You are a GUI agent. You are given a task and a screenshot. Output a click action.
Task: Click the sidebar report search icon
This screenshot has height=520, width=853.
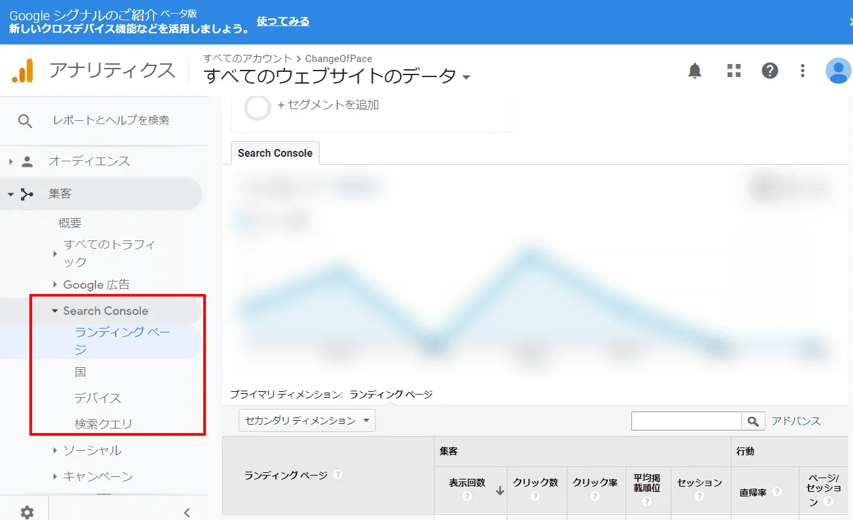click(x=25, y=120)
